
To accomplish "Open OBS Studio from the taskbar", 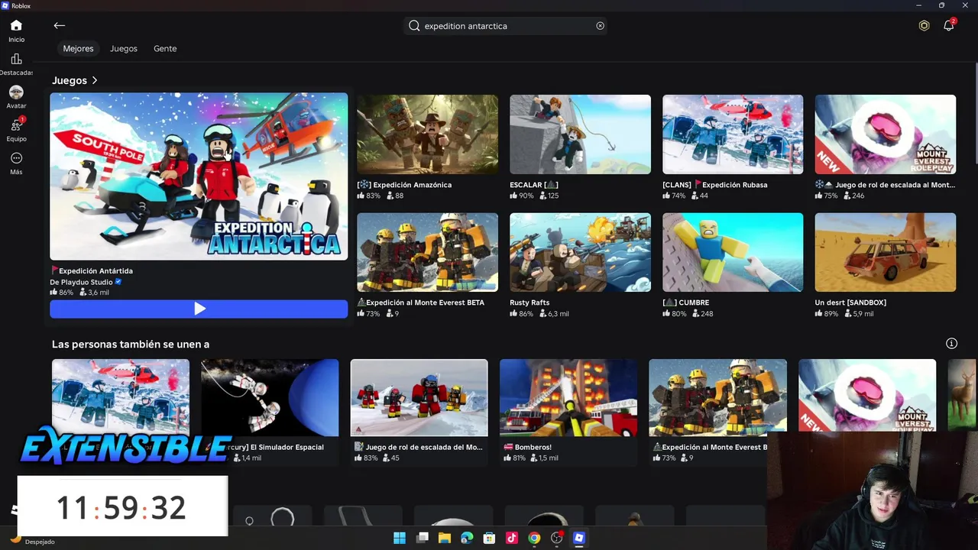I will pos(556,538).
